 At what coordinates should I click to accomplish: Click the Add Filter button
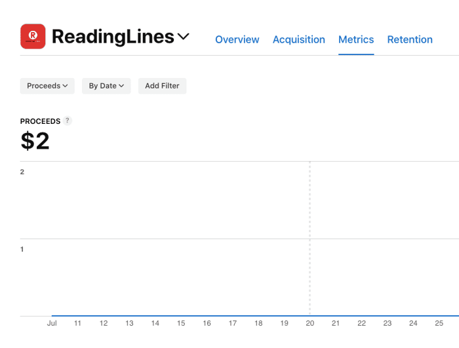coord(162,86)
